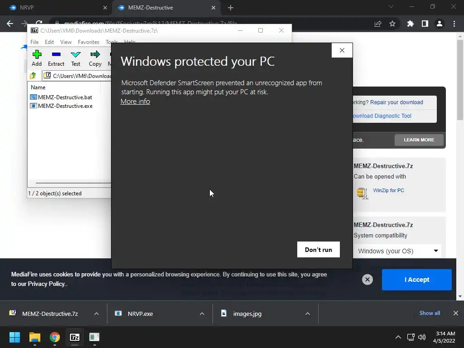Close the Chrome downloads bar
The width and height of the screenshot is (464, 348).
(x=456, y=313)
